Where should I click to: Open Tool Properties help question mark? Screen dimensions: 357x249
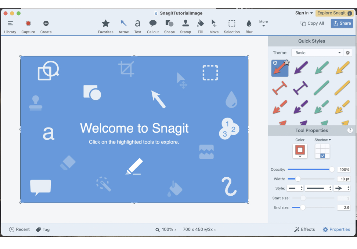click(x=350, y=130)
